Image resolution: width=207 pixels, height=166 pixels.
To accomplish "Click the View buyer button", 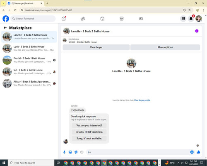I will [96, 47].
